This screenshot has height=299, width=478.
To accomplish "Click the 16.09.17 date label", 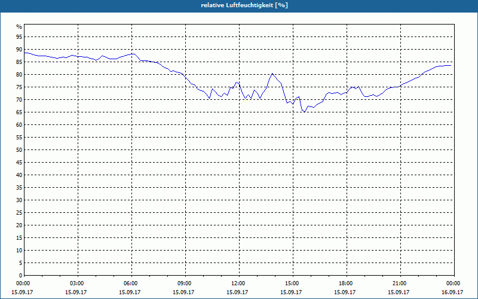I will [452, 292].
